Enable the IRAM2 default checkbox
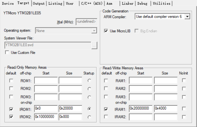The height and width of the screenshot is (127, 197). click(x=106, y=117)
